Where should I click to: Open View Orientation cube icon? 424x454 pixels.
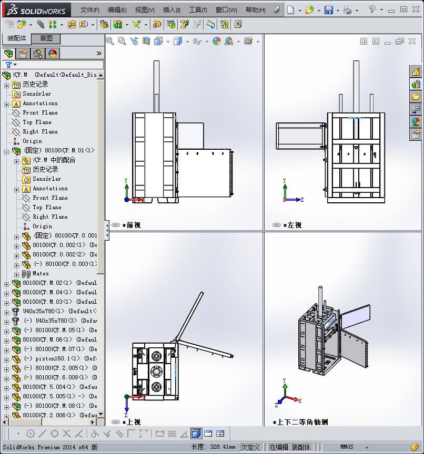pos(158,41)
